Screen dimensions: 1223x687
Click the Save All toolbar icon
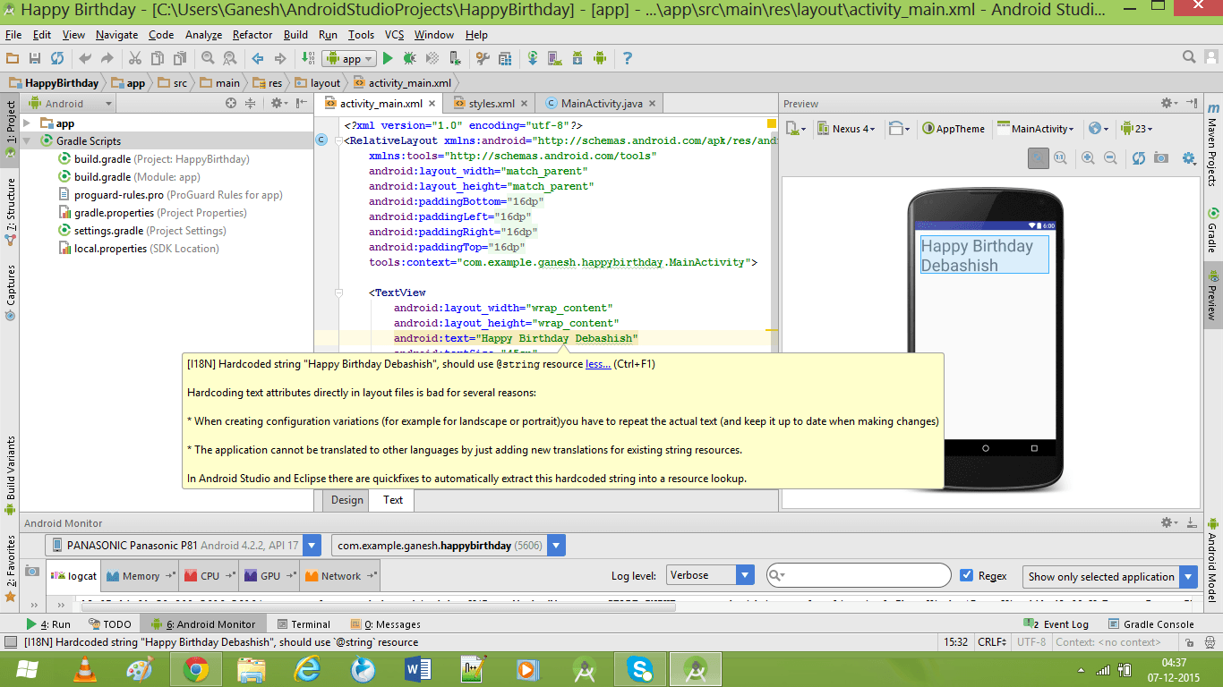point(35,58)
